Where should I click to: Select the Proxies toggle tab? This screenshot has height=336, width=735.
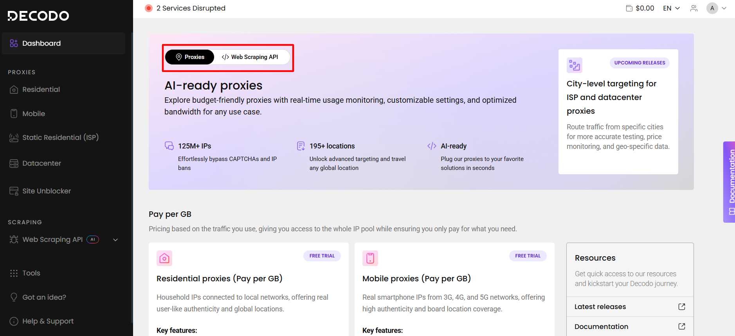tap(189, 57)
